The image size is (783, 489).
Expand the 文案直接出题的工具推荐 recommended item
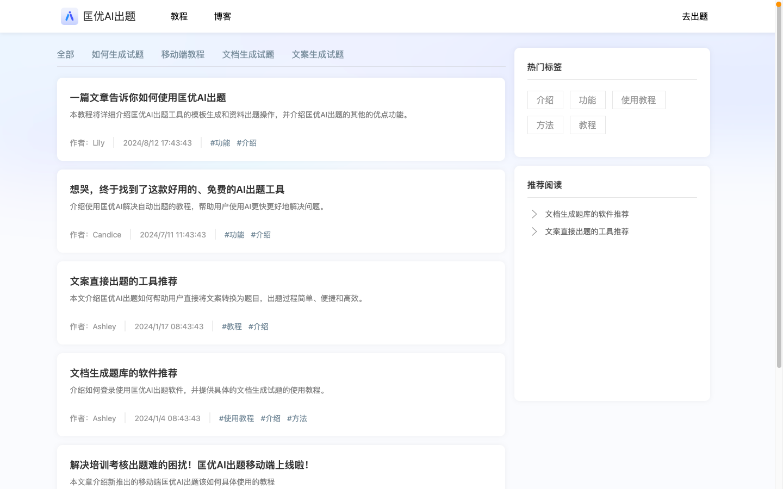pyautogui.click(x=587, y=231)
